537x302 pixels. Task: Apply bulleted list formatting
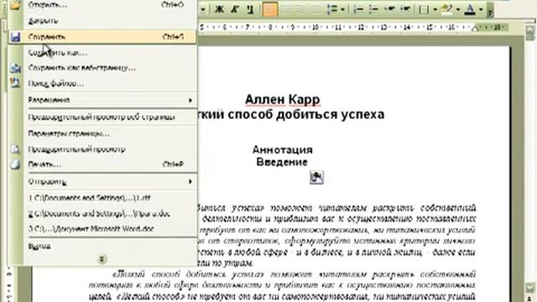click(374, 9)
